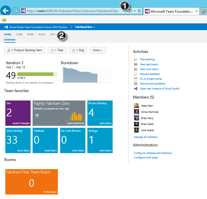Screen dimensions: 207x199
Task: Close the Microsoft Team Foundation tab
Action: pos(197,11)
